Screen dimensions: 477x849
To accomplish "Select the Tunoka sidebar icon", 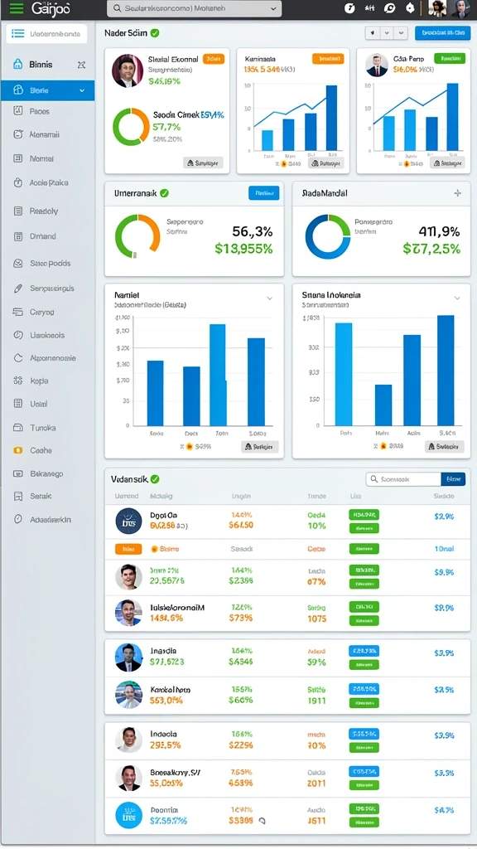I will pos(18,427).
